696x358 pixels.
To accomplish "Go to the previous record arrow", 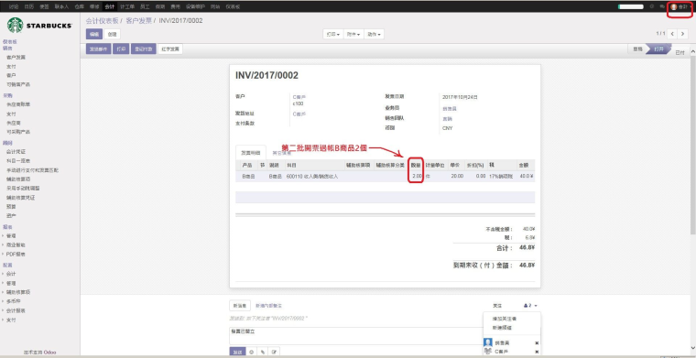I will click(673, 34).
